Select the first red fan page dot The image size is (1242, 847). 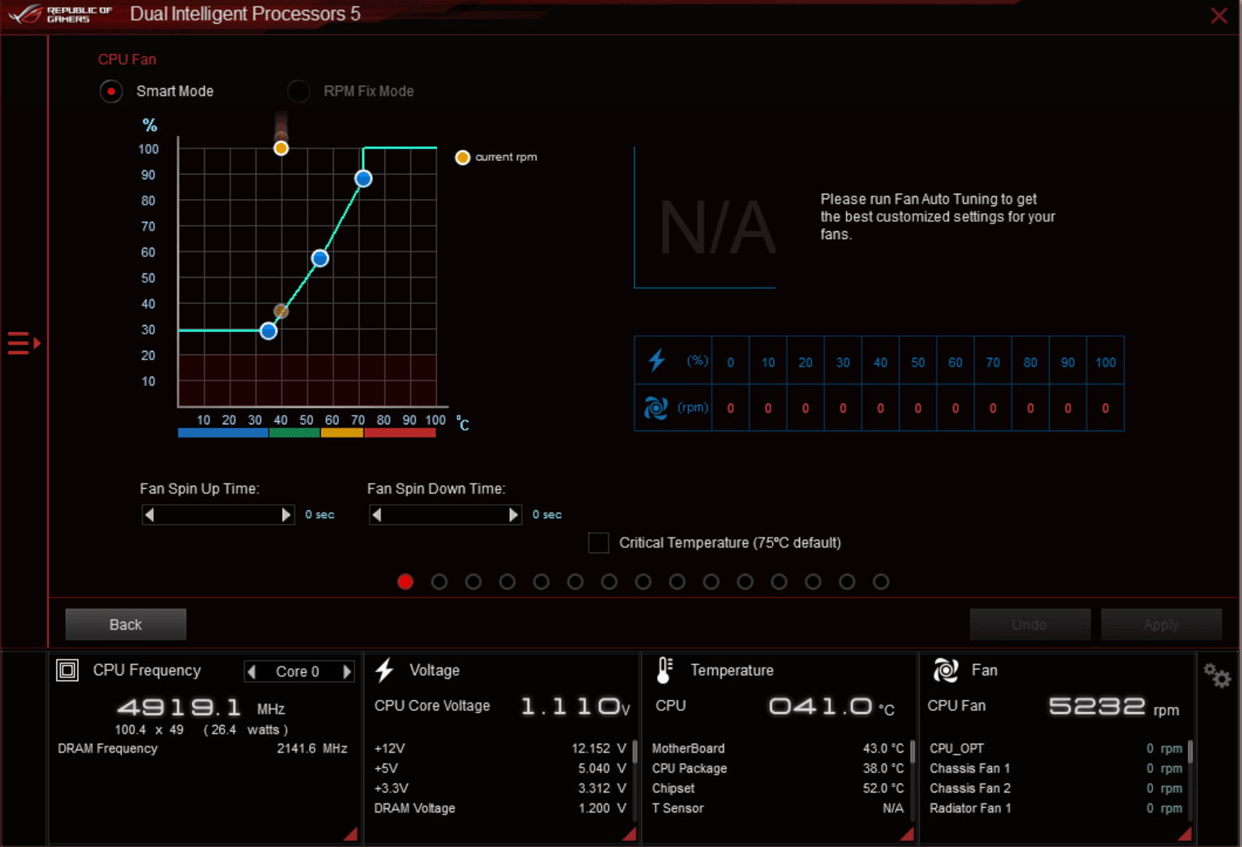[x=405, y=582]
